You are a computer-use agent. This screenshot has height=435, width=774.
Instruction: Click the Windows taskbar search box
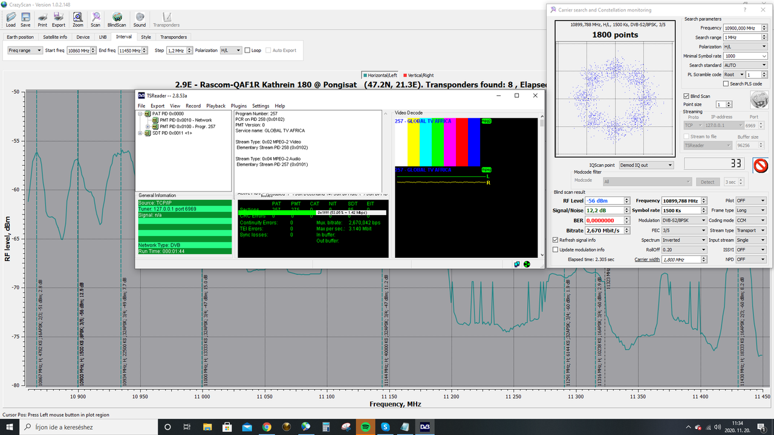pyautogui.click(x=90, y=427)
